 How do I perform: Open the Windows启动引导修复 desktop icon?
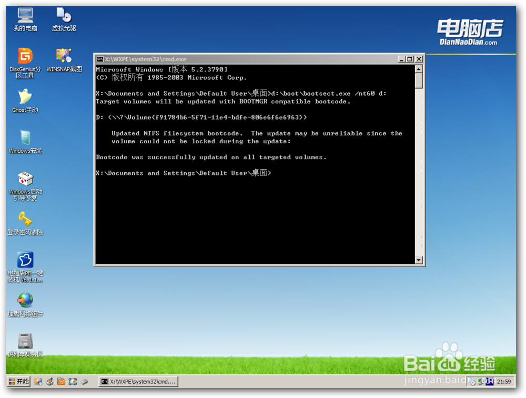pos(25,186)
